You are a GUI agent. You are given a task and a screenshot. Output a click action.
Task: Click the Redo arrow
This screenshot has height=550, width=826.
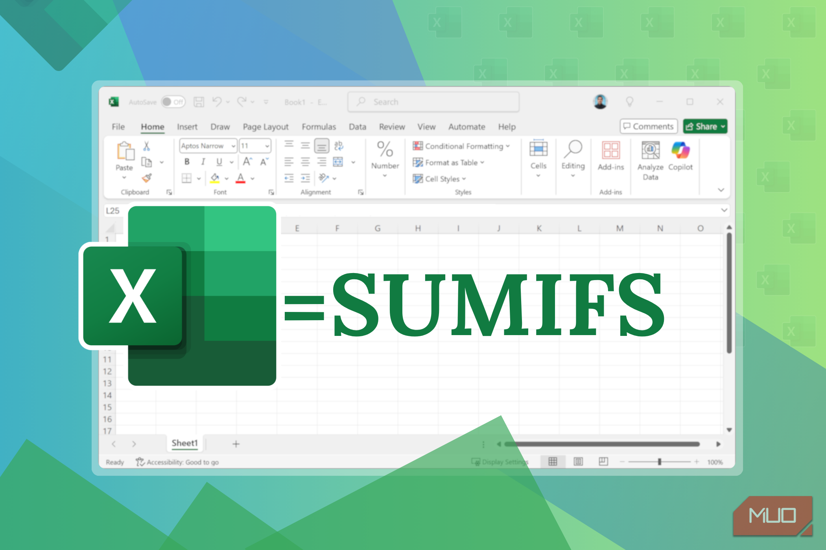(242, 102)
